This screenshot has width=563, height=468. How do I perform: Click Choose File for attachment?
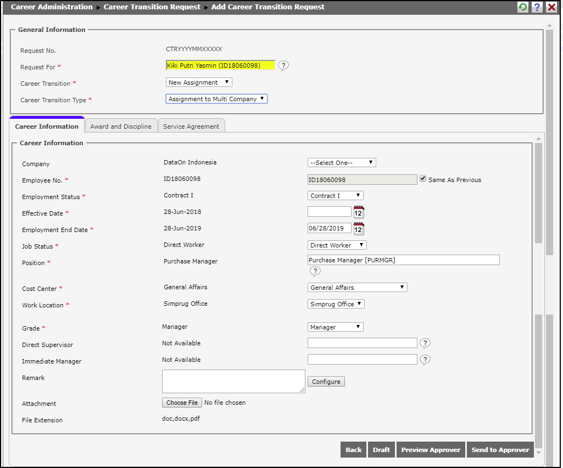[182, 403]
